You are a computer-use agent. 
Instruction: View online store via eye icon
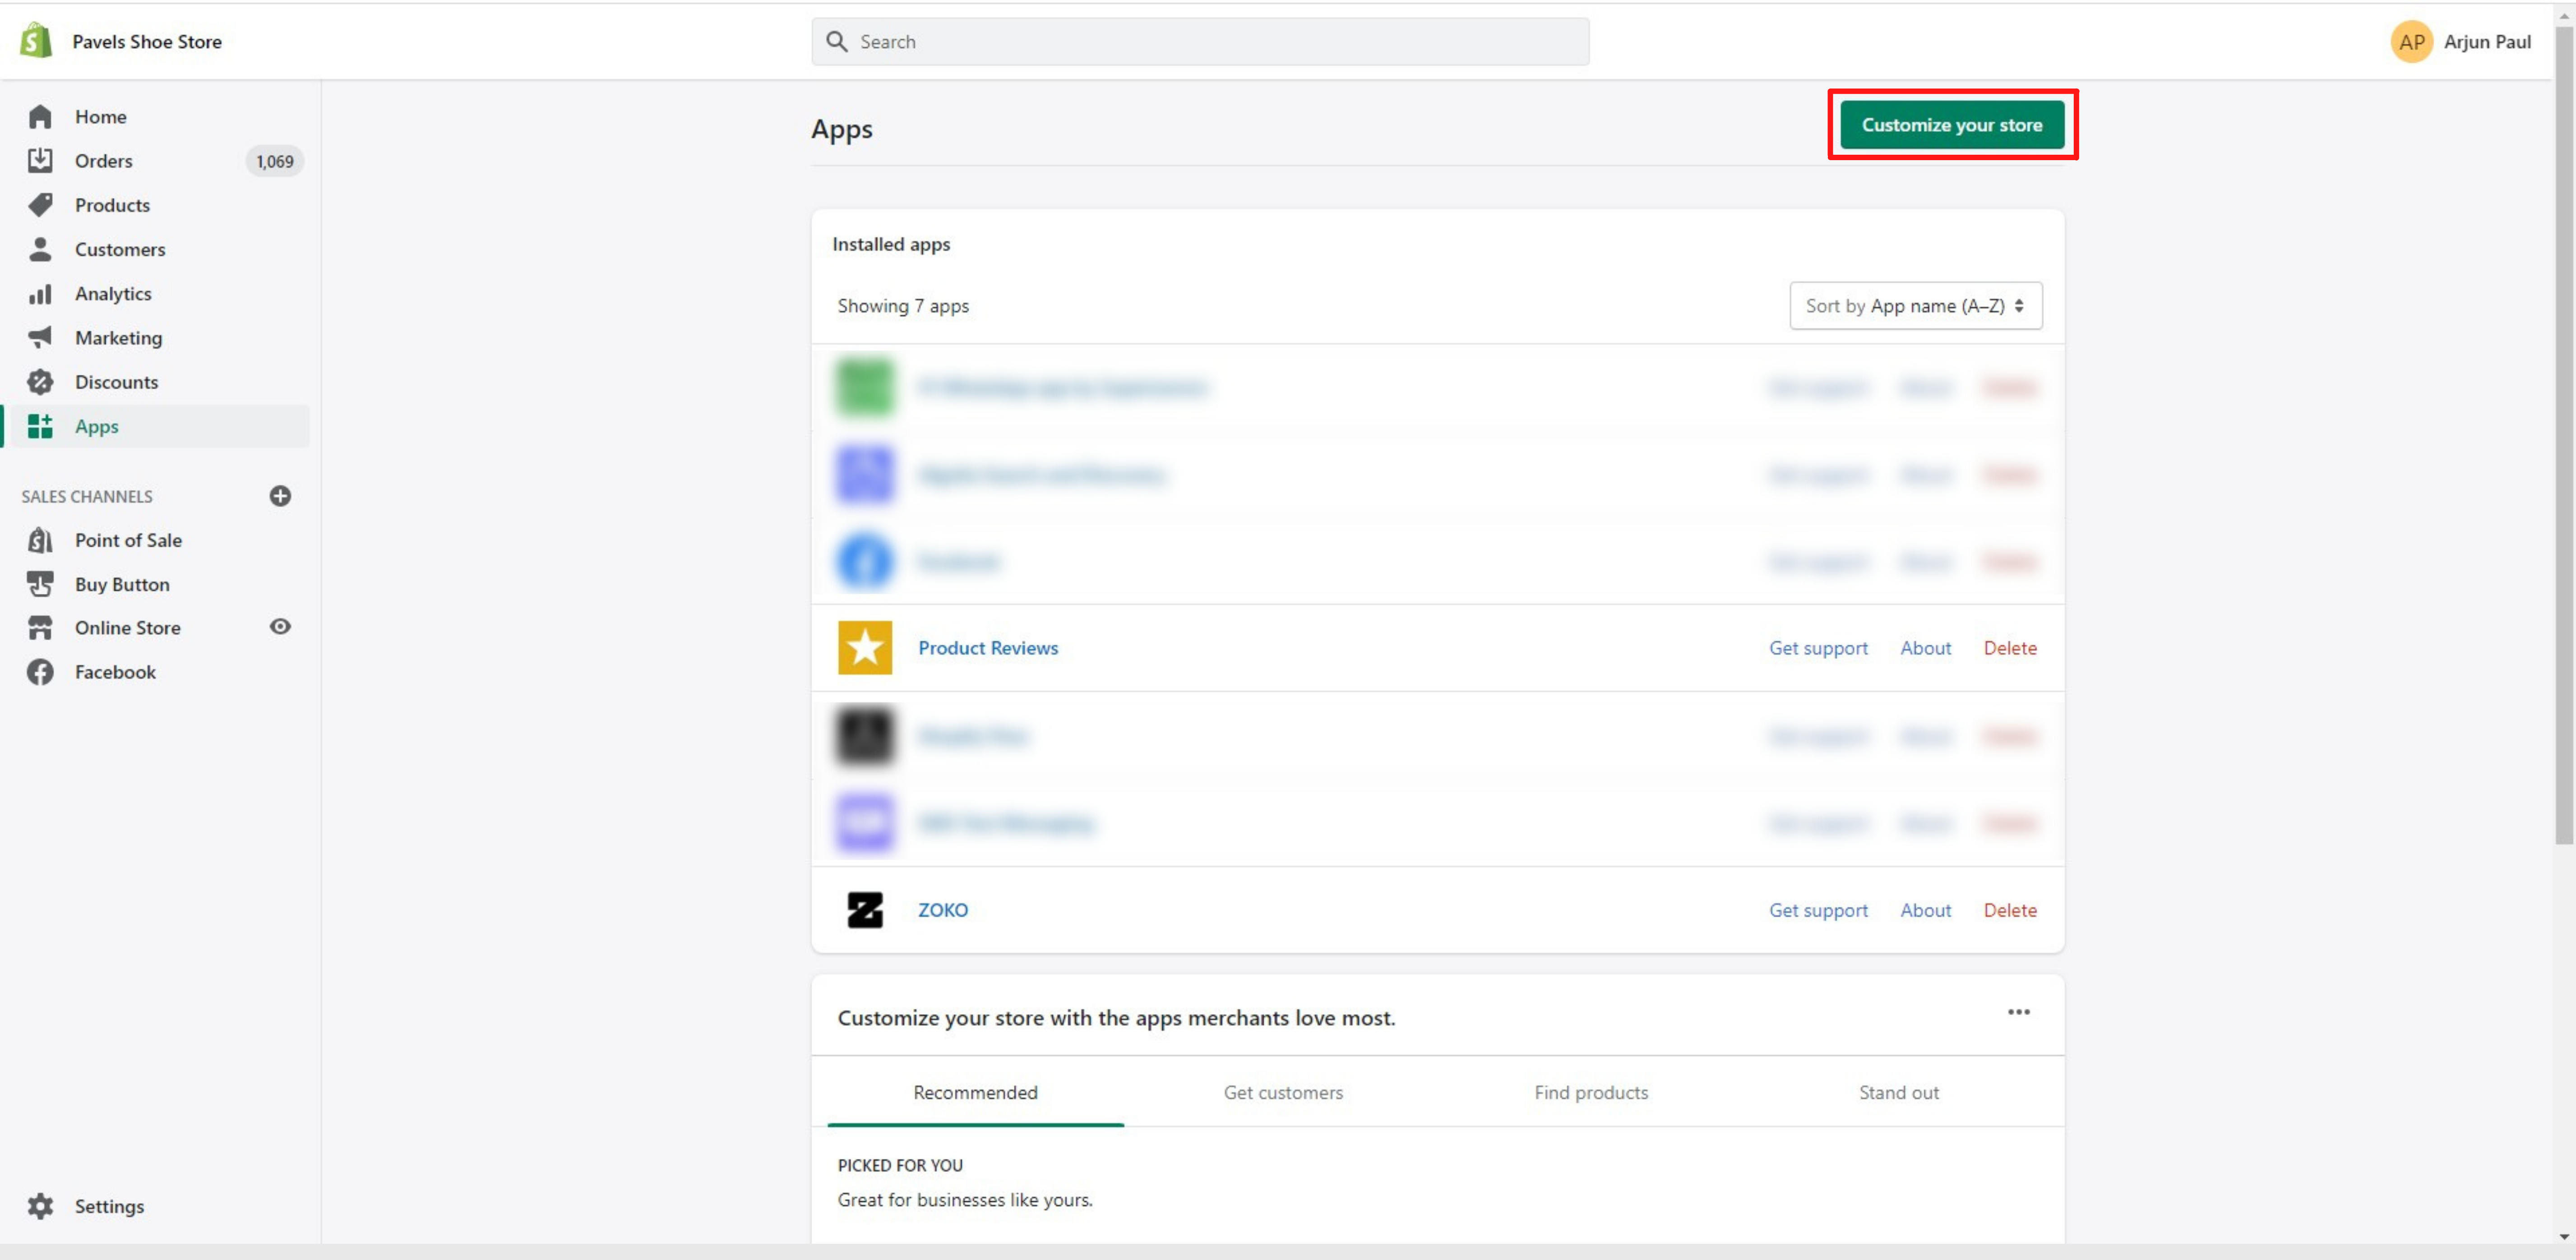(280, 627)
